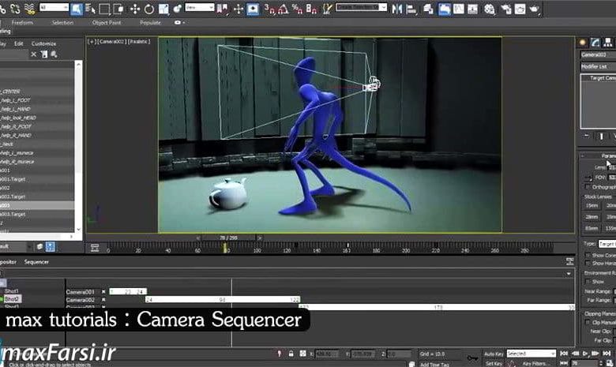The image size is (616, 367).
Task: Toggle the Window/Crossing selection icon
Action: [118, 9]
